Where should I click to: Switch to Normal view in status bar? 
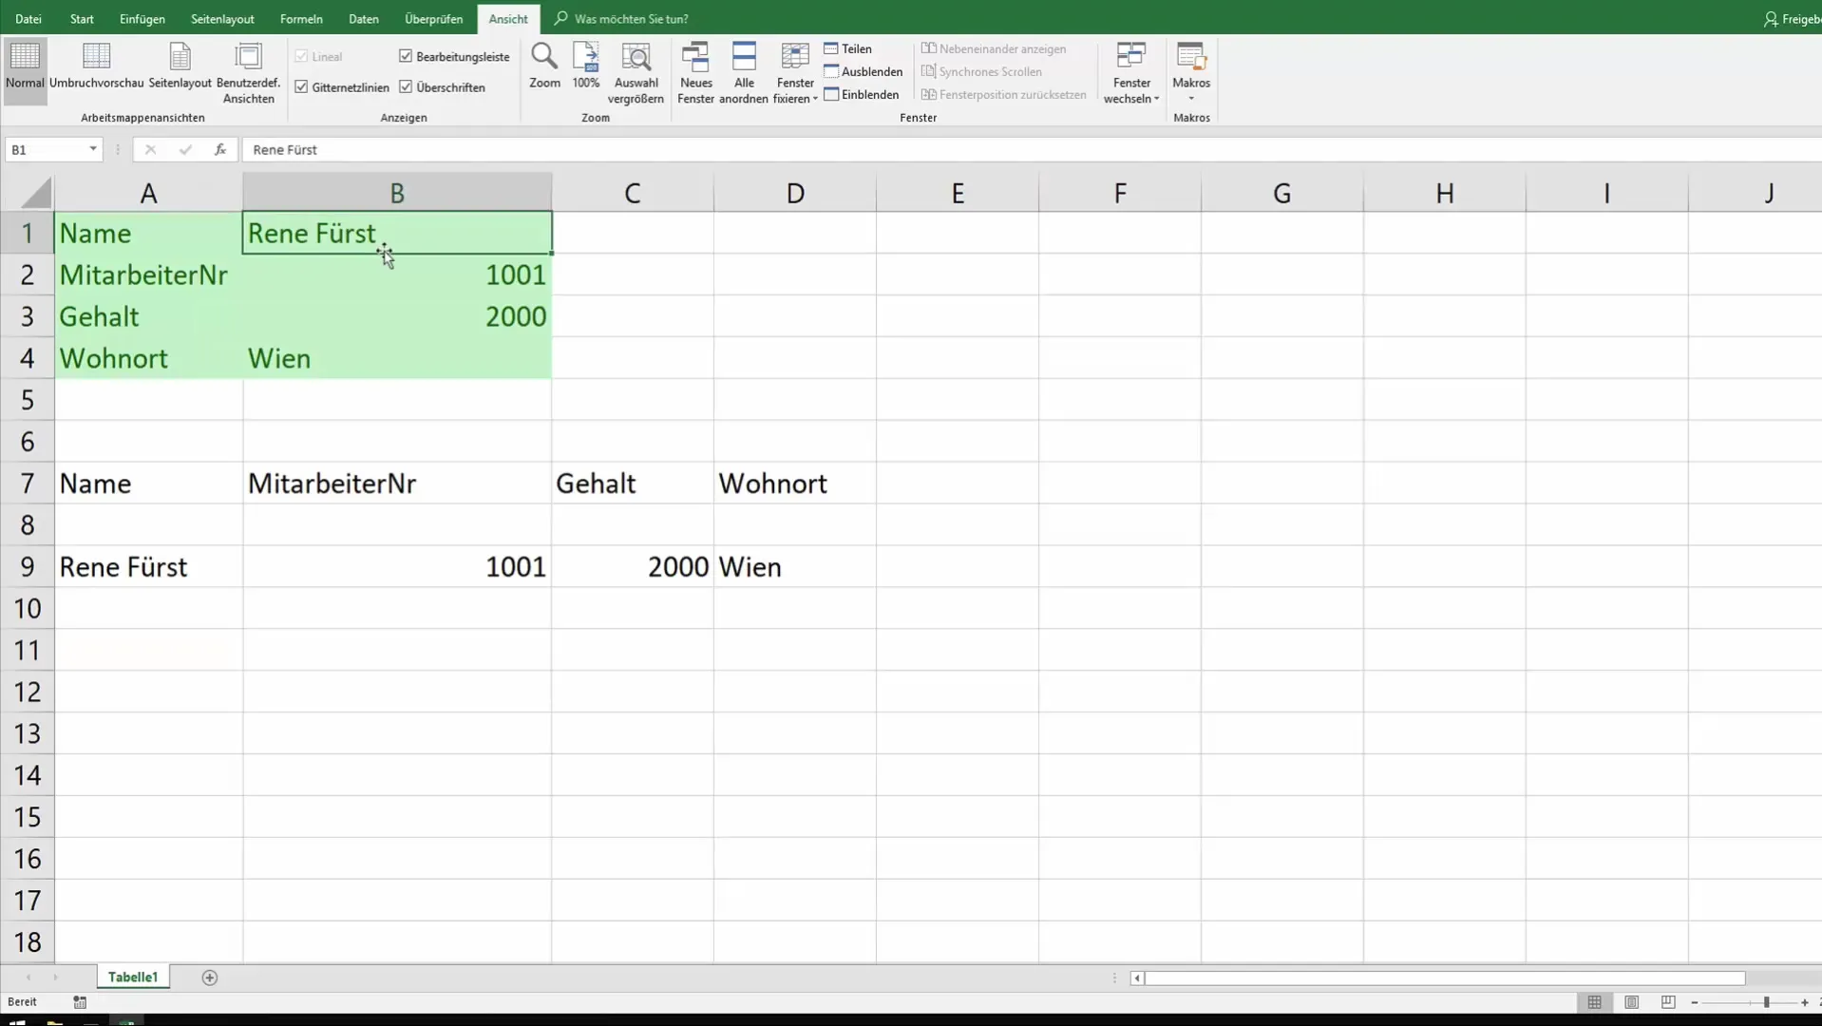pos(1594,1002)
